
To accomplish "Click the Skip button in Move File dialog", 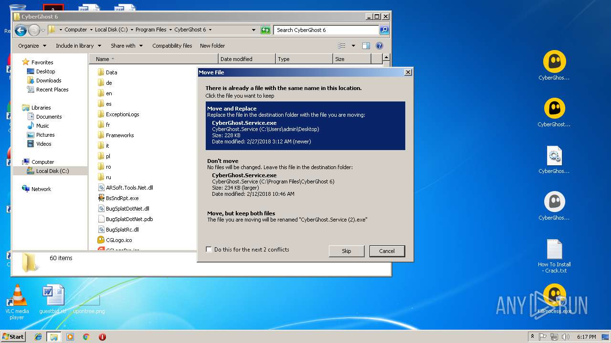I will [x=347, y=251].
